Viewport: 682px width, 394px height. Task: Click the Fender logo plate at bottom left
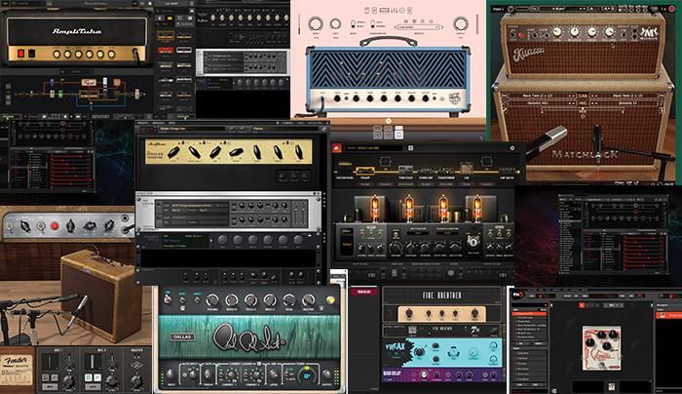coord(17,370)
